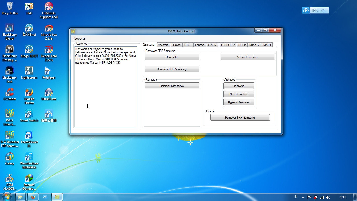Click the IN input language indicator
This screenshot has height=201, width=357.
click(296, 197)
